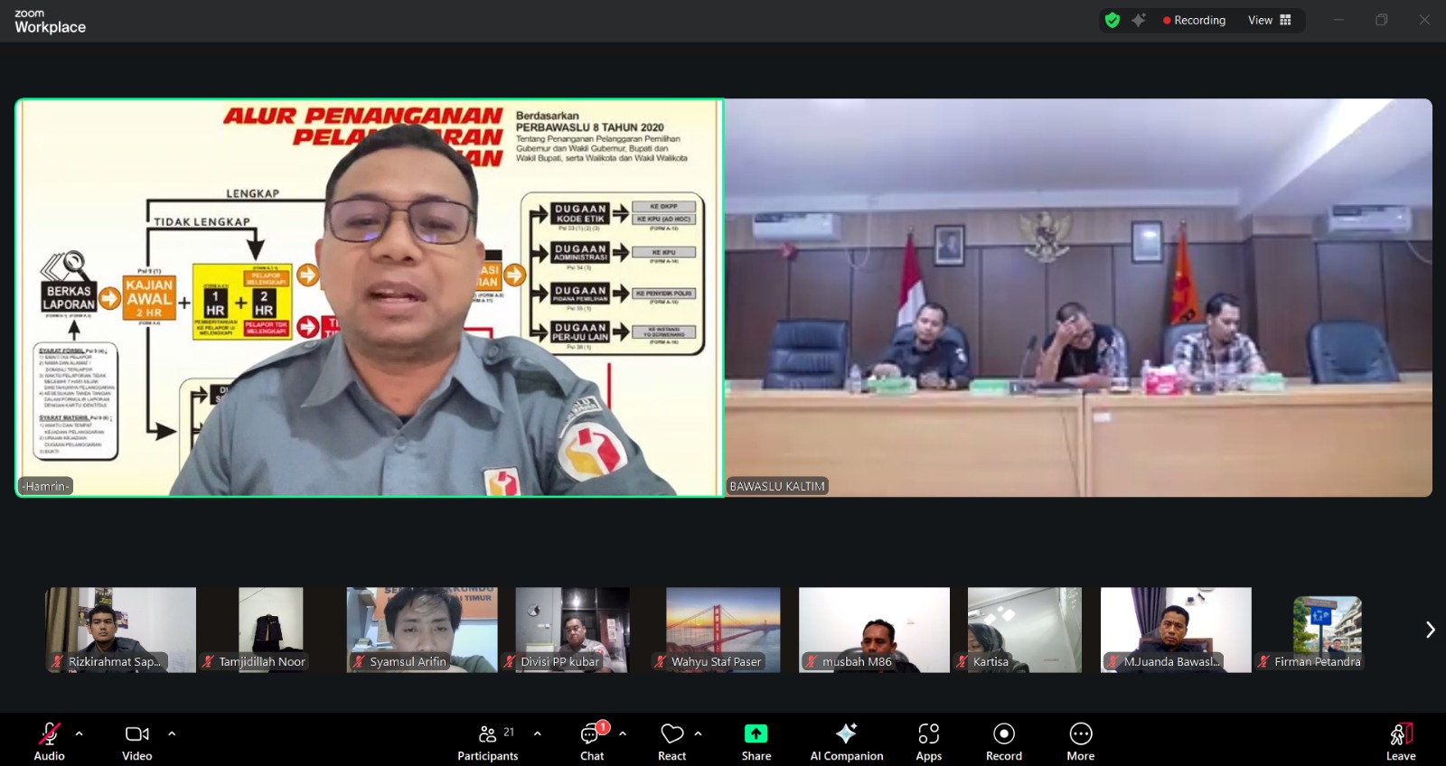This screenshot has height=766, width=1446.
Task: Select M.Juanda Bawasl... thumbnail
Action: (x=1176, y=630)
